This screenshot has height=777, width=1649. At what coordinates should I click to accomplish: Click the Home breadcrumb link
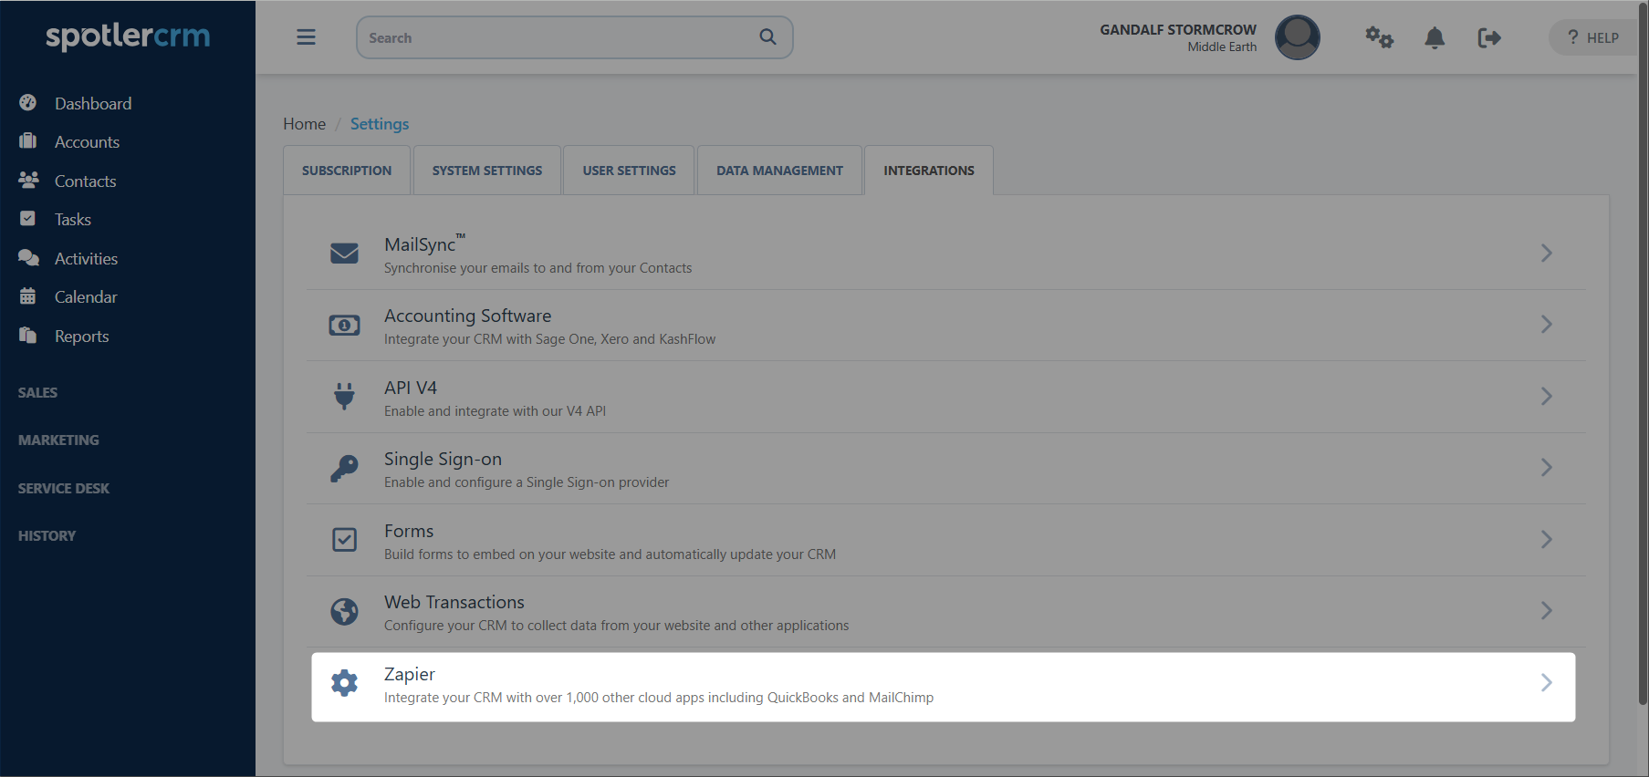304,123
